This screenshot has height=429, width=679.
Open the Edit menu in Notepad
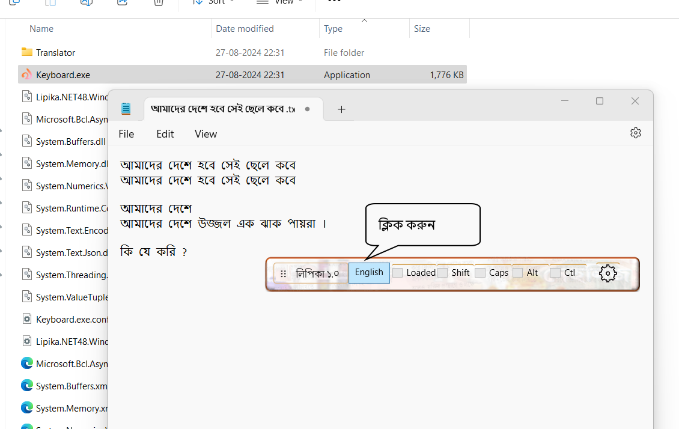pos(165,134)
